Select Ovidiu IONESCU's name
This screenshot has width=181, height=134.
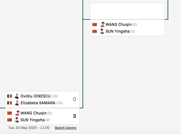35,96
